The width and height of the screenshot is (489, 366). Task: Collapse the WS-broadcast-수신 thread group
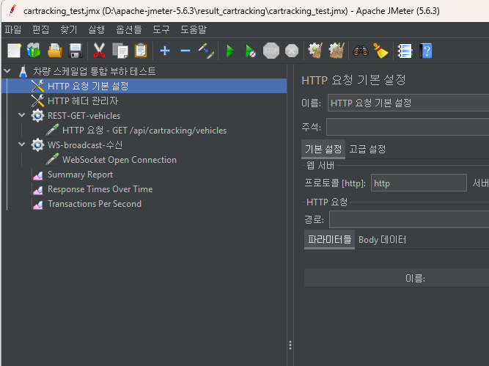tap(21, 144)
